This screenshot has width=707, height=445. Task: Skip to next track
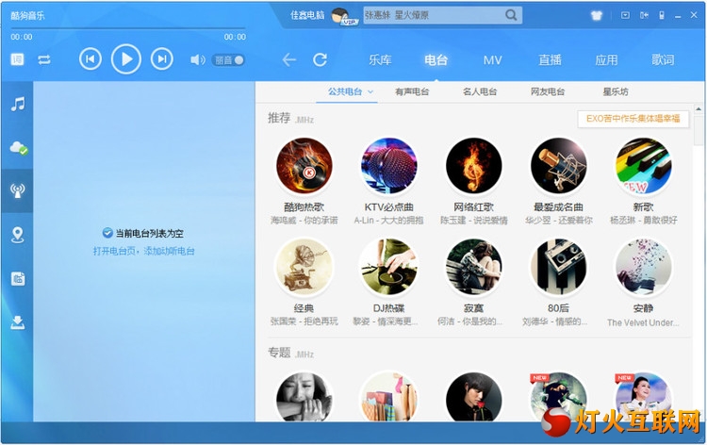point(162,59)
